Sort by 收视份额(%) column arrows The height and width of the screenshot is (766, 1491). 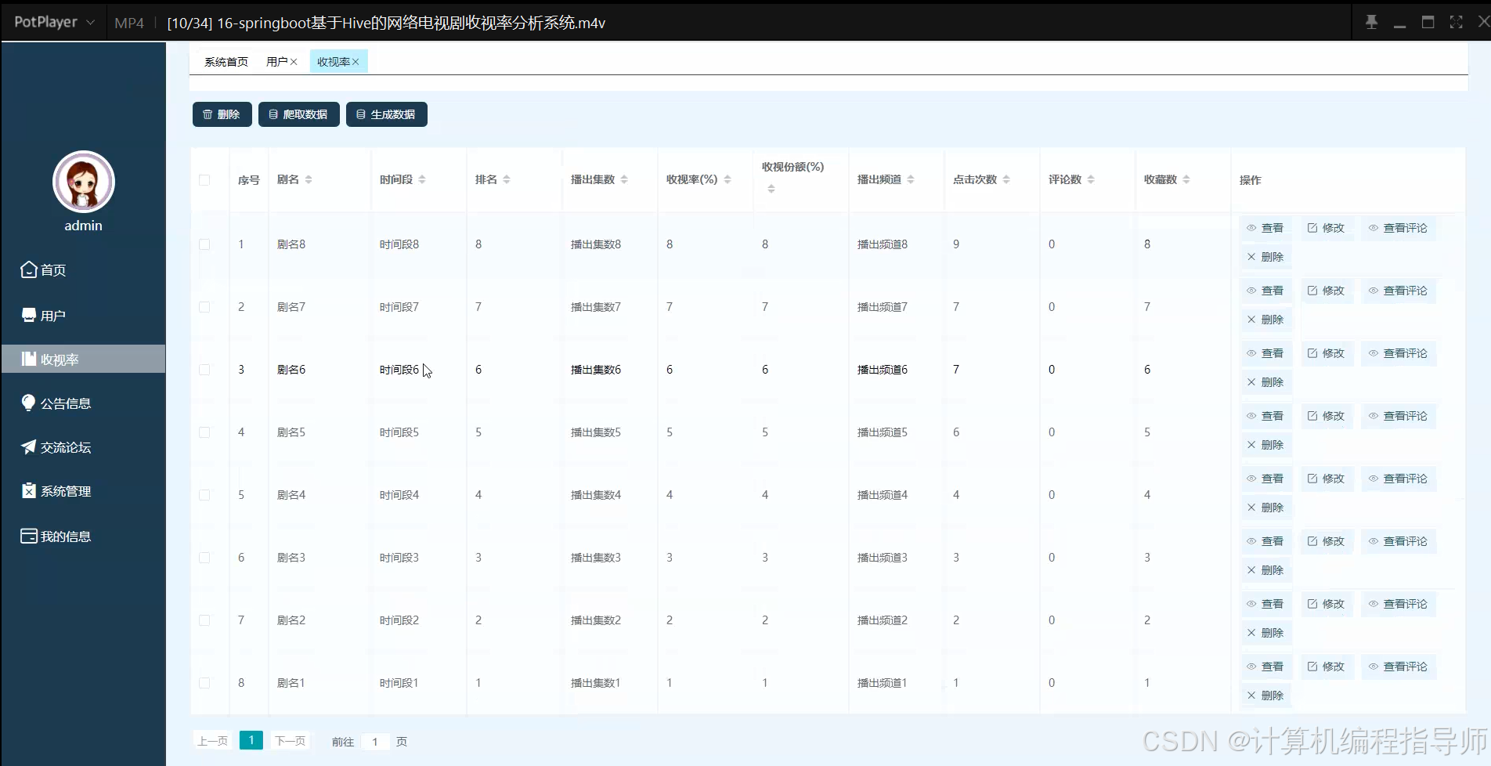pyautogui.click(x=771, y=189)
